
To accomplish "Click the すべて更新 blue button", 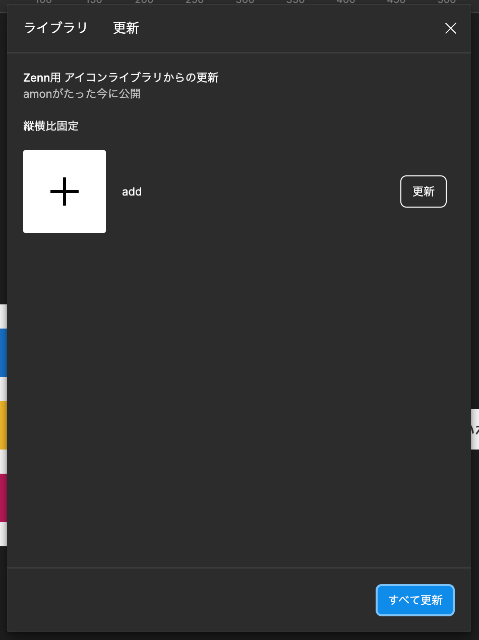I will (415, 600).
